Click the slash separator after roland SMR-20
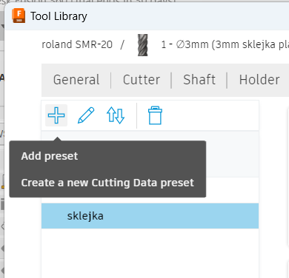This screenshot has width=289, height=278. tap(122, 45)
